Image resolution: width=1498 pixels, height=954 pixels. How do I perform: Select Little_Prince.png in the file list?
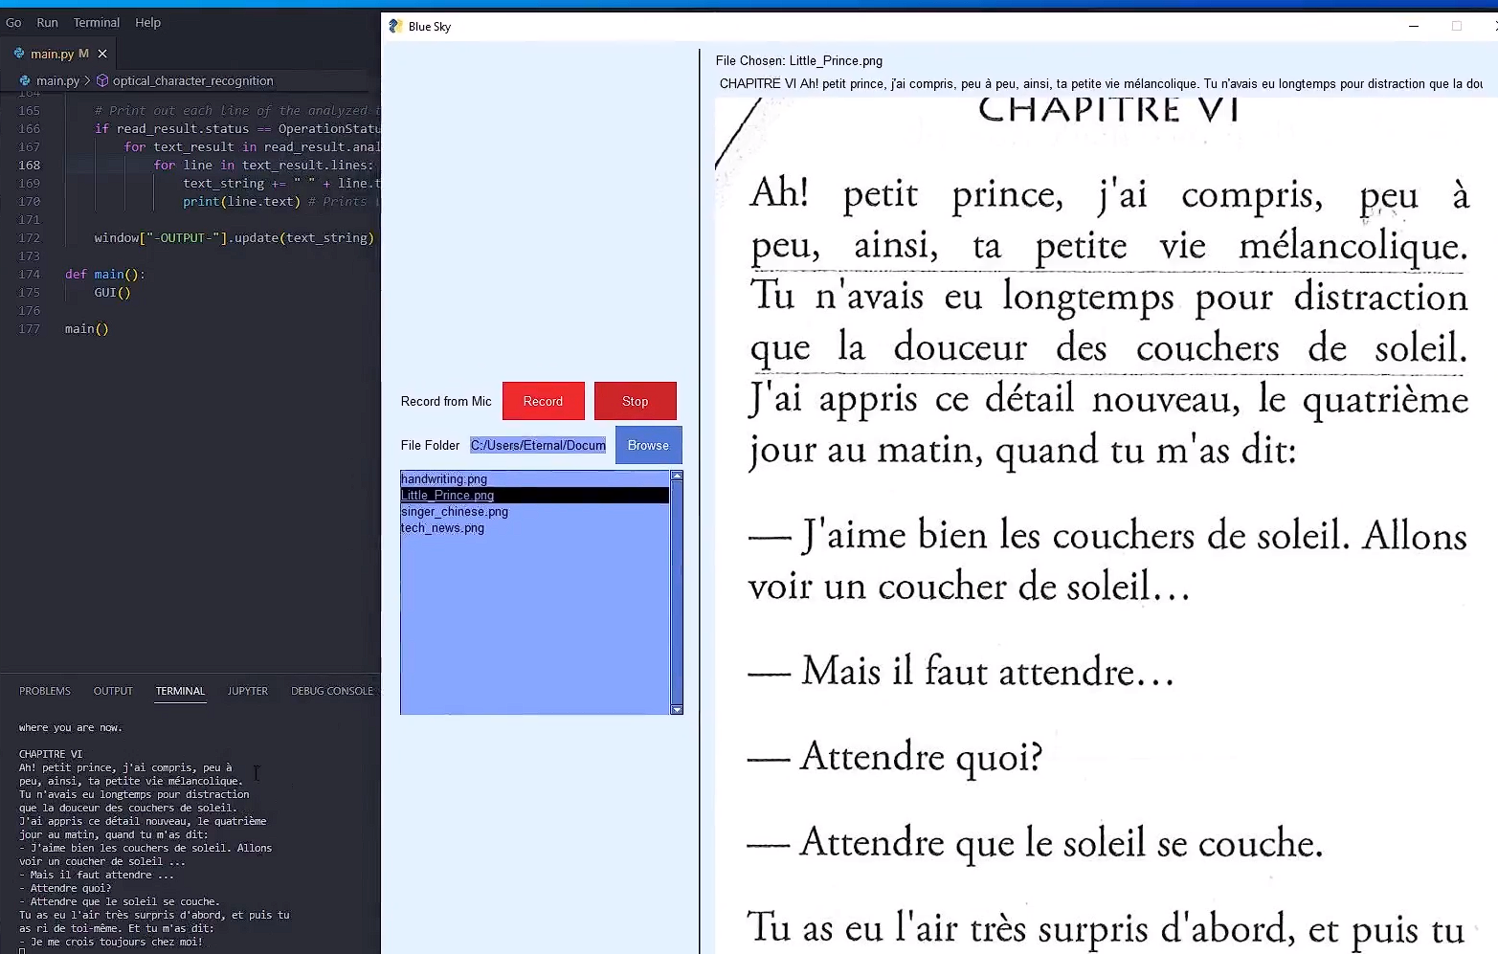(x=534, y=496)
